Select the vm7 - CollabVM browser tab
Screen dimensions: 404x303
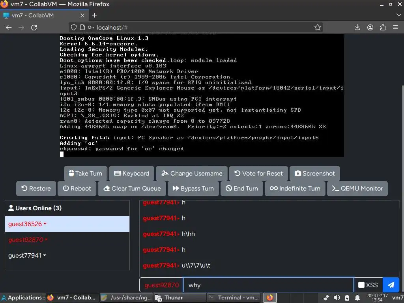[x=44, y=15]
